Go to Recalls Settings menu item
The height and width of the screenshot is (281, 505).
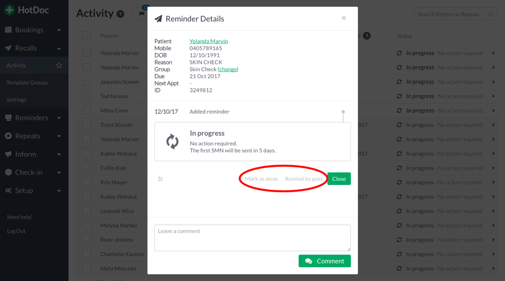[x=17, y=100]
